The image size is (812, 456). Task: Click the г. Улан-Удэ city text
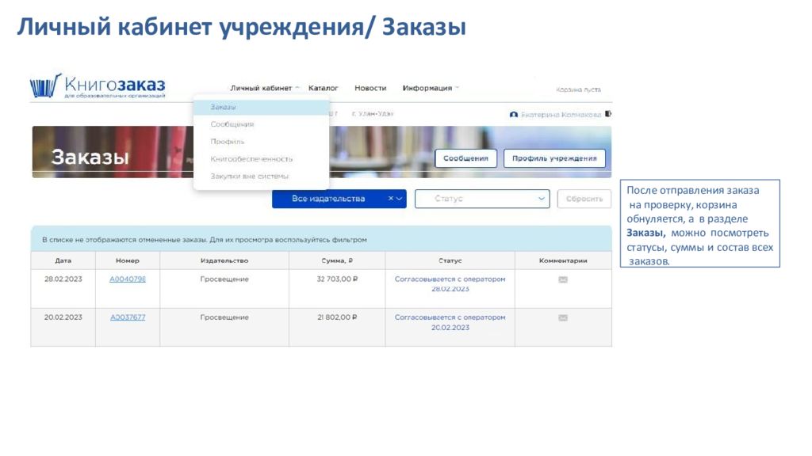(373, 114)
